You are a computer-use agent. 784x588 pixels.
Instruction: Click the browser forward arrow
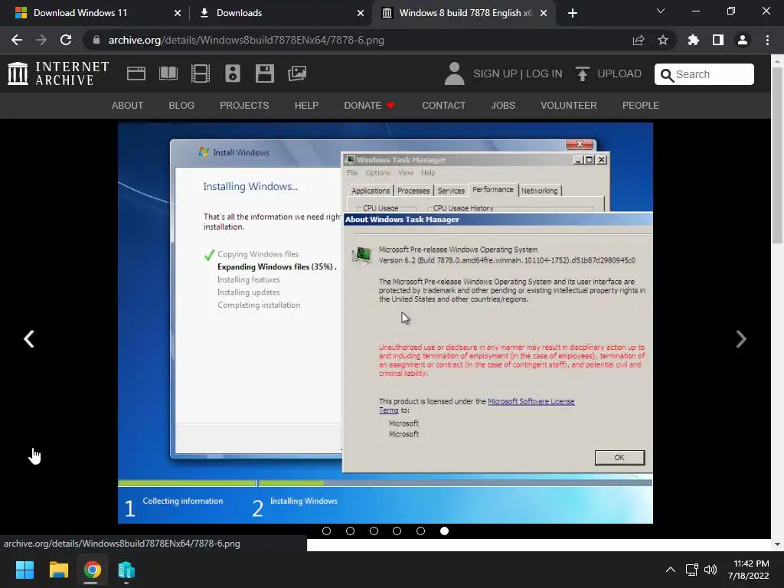pyautogui.click(x=41, y=40)
